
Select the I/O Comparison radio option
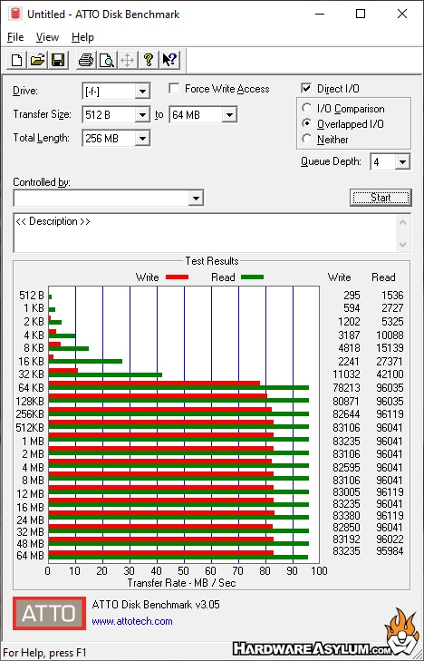(307, 108)
